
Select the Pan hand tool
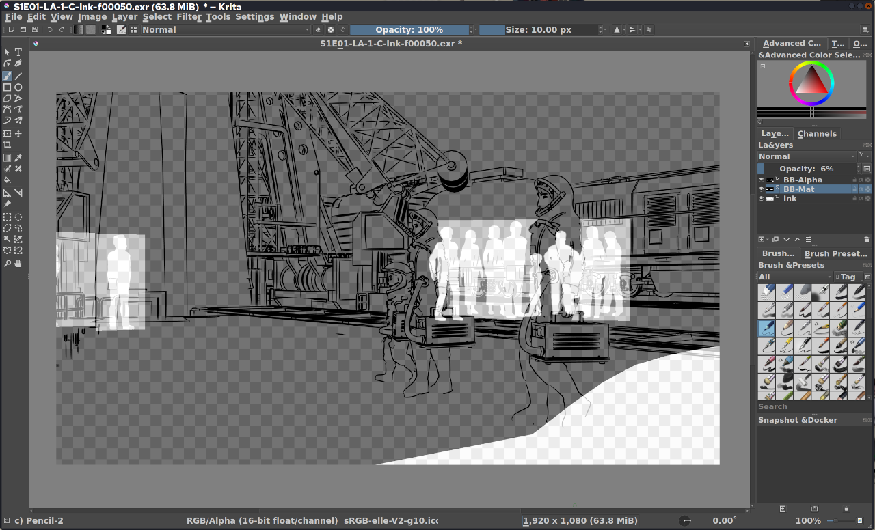[18, 263]
